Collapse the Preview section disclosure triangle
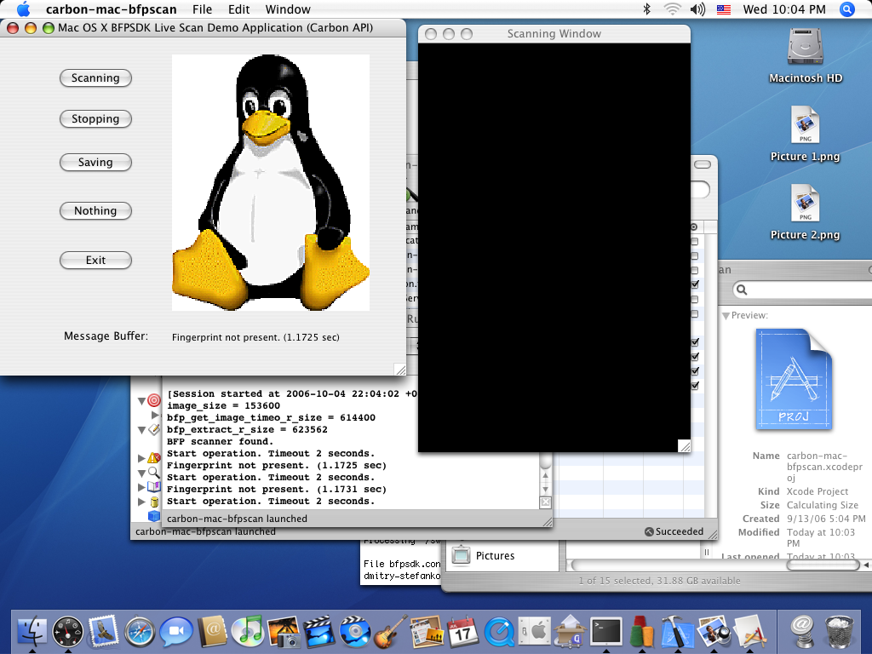The width and height of the screenshot is (872, 654). tap(726, 315)
